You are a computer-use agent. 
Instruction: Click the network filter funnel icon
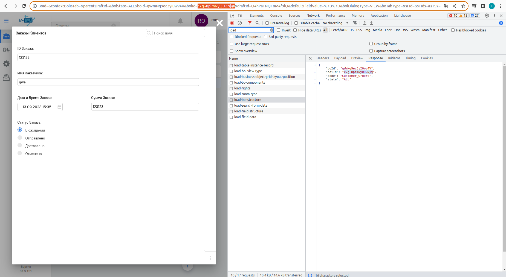[250, 23]
